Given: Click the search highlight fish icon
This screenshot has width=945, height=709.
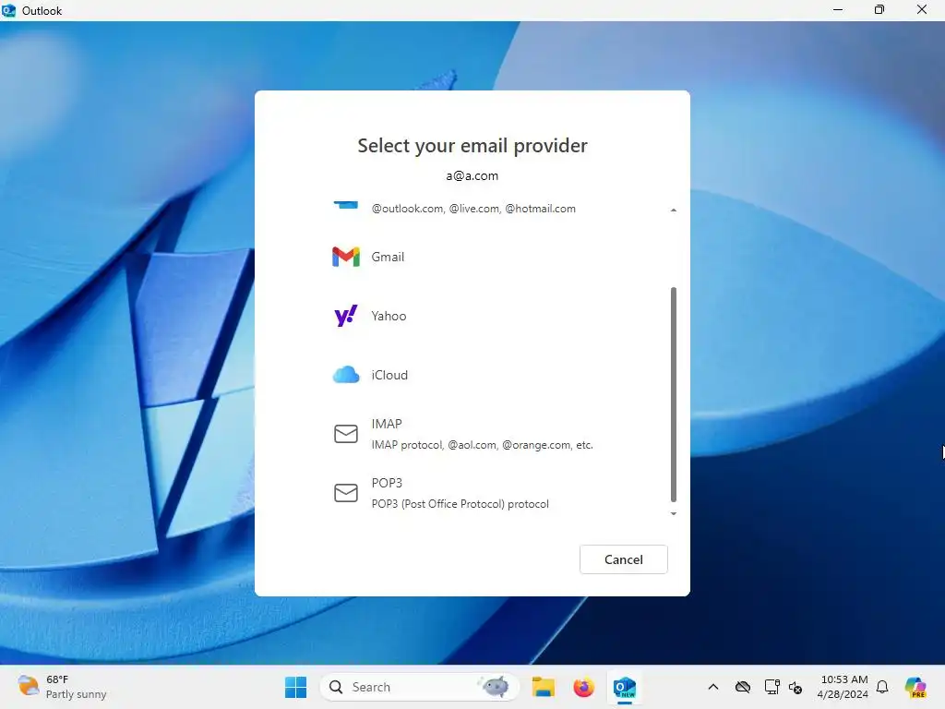Looking at the screenshot, I should [x=495, y=686].
